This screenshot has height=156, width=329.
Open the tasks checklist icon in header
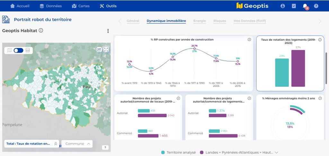click(294, 6)
